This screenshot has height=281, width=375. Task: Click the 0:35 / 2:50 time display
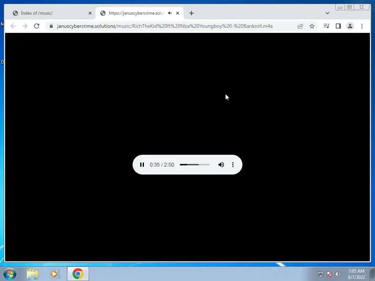coord(162,165)
